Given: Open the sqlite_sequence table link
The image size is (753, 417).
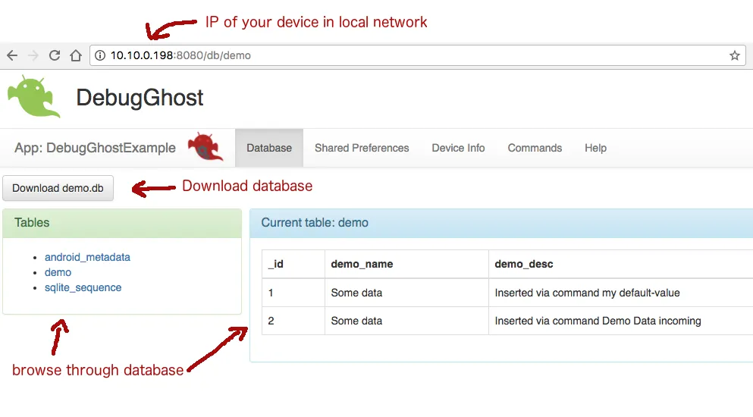Looking at the screenshot, I should [83, 288].
